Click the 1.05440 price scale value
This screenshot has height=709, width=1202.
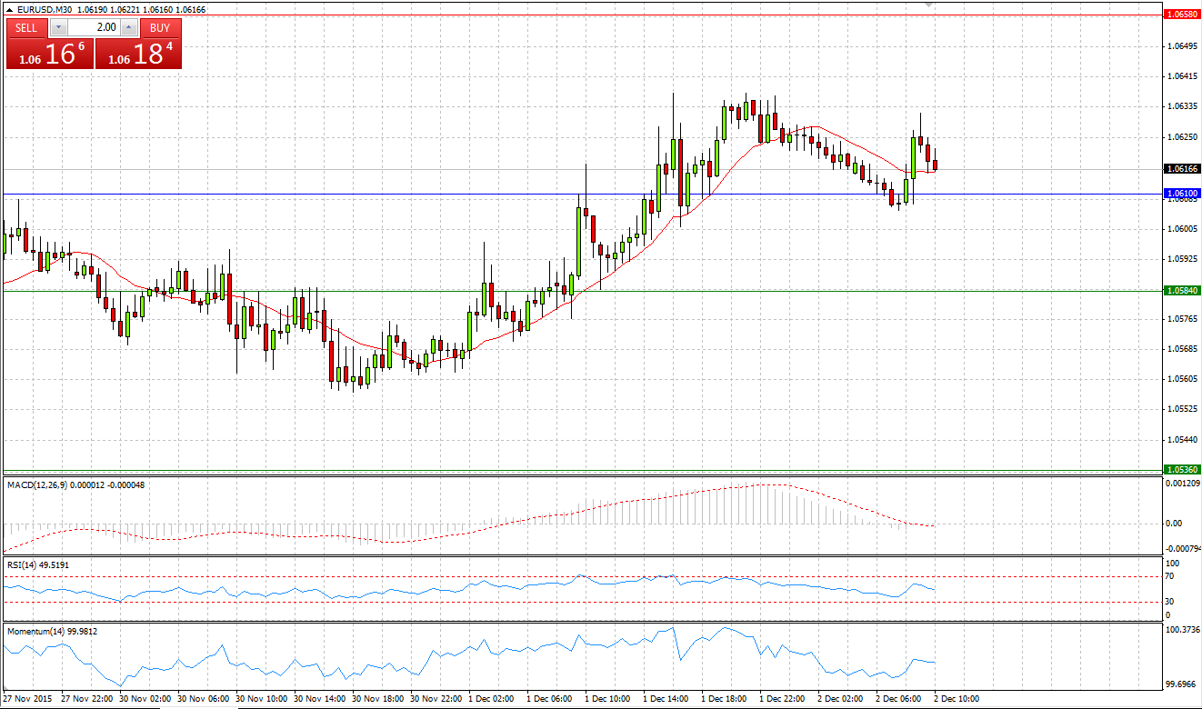[x=1182, y=439]
